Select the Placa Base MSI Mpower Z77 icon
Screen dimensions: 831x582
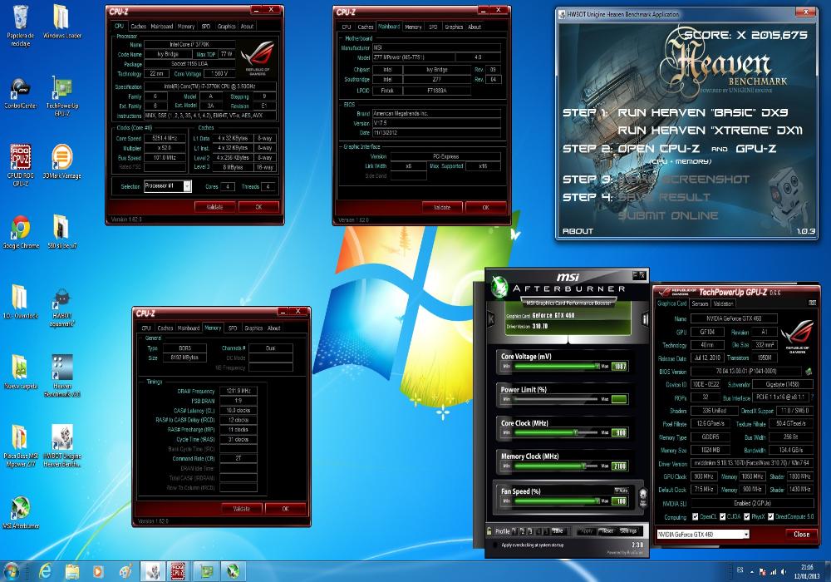[20, 446]
